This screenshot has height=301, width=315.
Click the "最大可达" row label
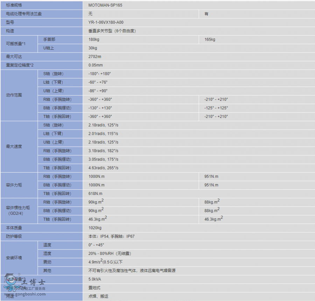pyautogui.click(x=14, y=57)
